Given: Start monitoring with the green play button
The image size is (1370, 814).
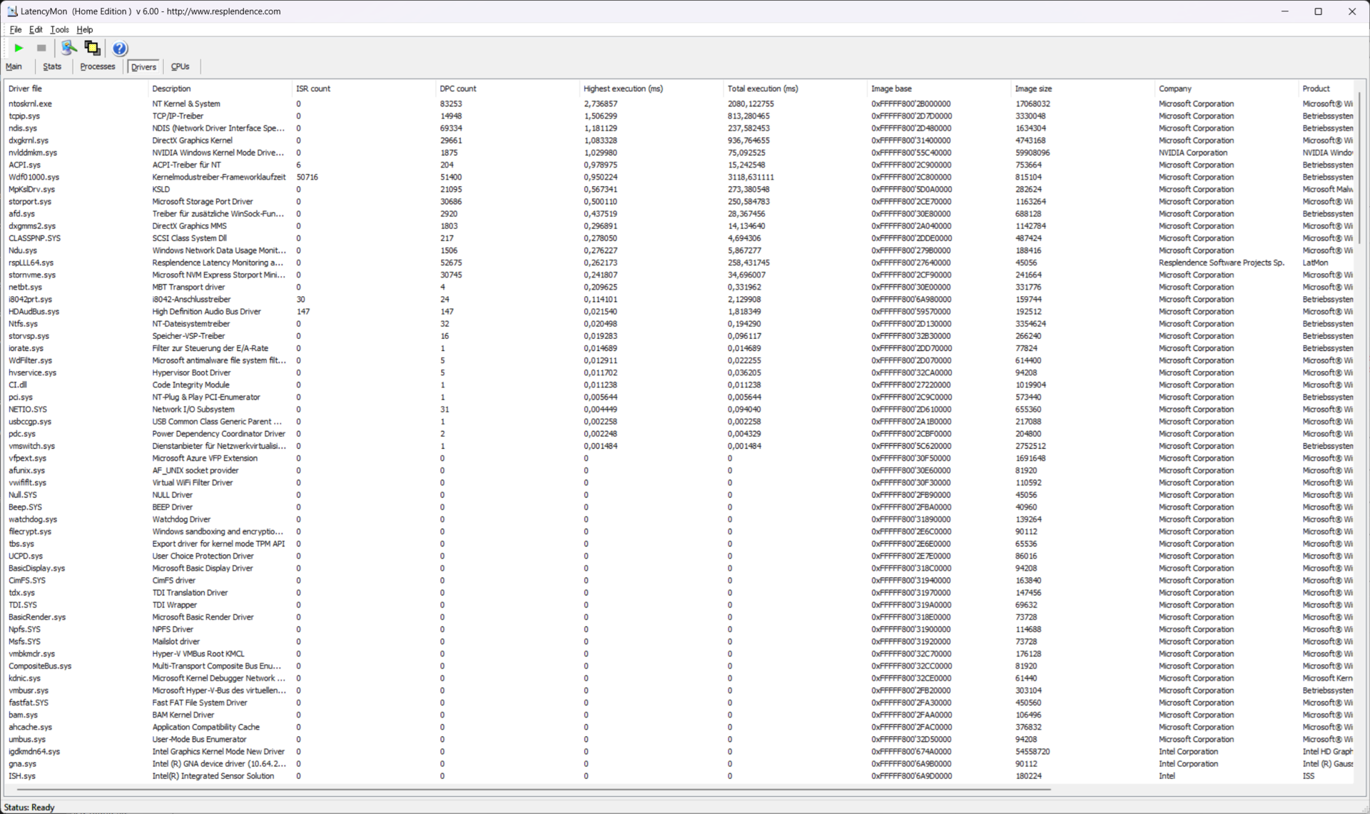Looking at the screenshot, I should point(19,48).
